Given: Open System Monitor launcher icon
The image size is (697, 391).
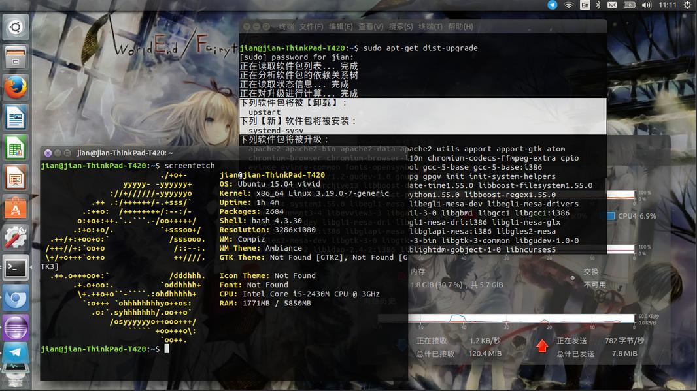Looking at the screenshot, I should tap(16, 369).
